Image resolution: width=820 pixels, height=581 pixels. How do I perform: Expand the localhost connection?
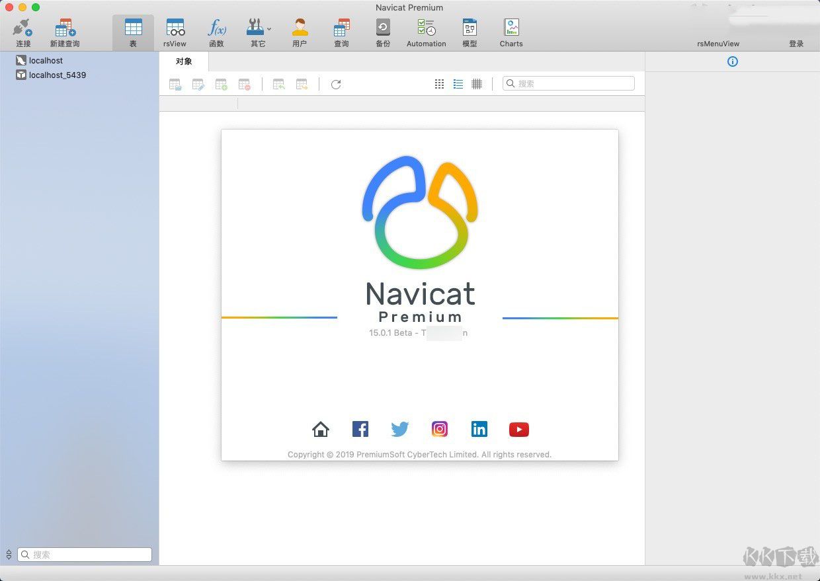46,60
